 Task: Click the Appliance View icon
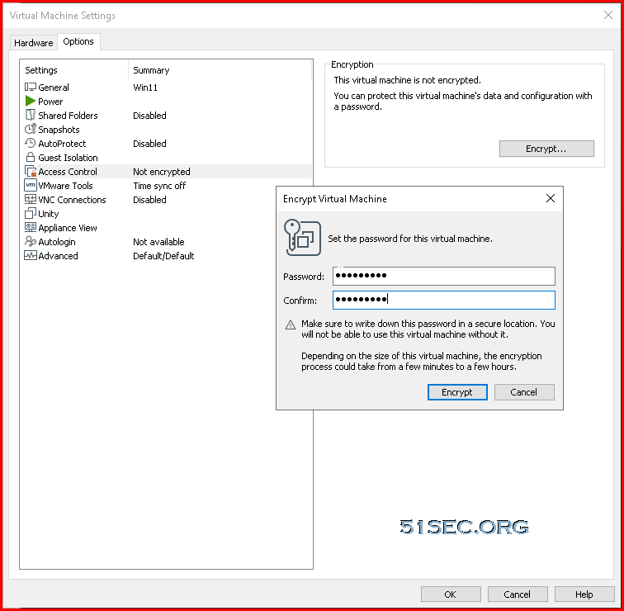pos(31,227)
